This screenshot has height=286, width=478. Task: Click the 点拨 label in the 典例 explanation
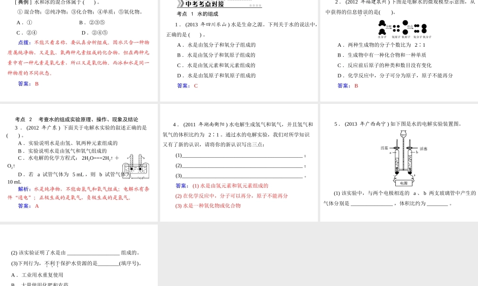[24, 42]
